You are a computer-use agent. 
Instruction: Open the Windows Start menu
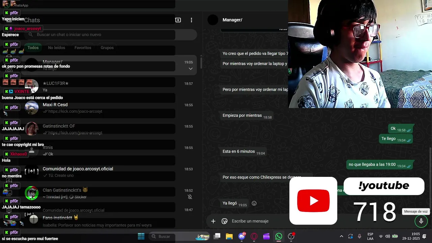tap(141, 236)
